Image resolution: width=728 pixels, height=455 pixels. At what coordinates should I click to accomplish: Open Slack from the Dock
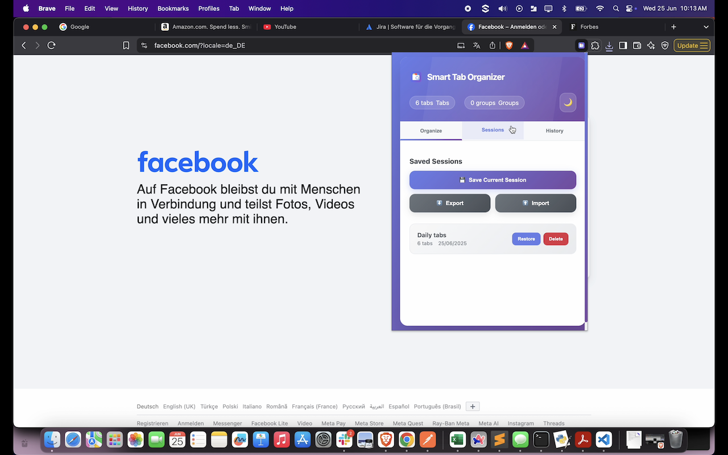[344, 440]
